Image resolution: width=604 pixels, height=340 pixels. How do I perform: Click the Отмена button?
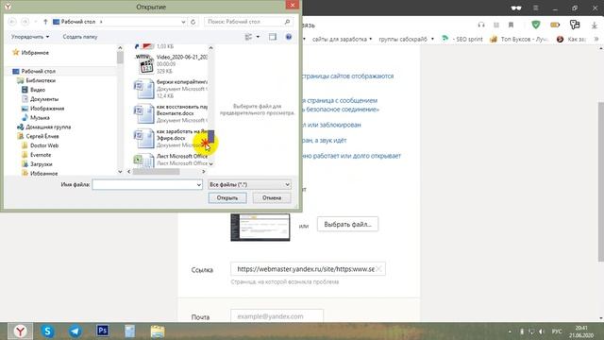point(272,197)
